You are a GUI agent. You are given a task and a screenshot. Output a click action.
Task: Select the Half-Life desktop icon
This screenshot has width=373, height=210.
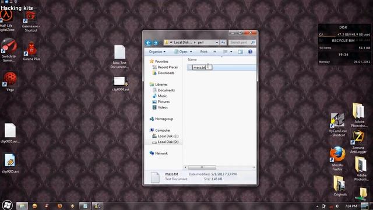(6, 21)
